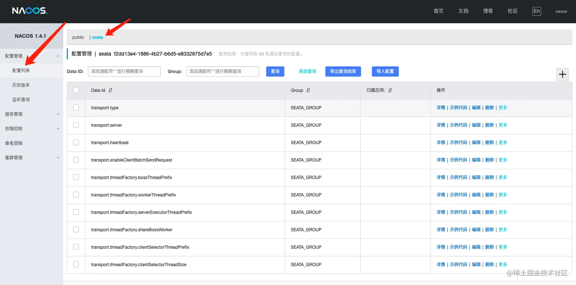Click the nacos user account label
The width and height of the screenshot is (576, 285).
561,11
